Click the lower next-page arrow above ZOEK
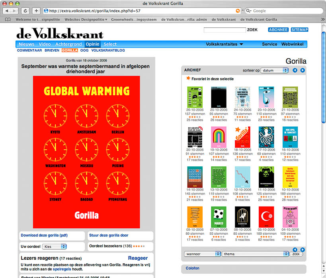The image size is (326, 278). [303, 249]
